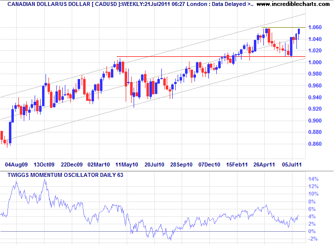Click the 14% oscillator axis label
The image size is (334, 247).
[x=313, y=179]
